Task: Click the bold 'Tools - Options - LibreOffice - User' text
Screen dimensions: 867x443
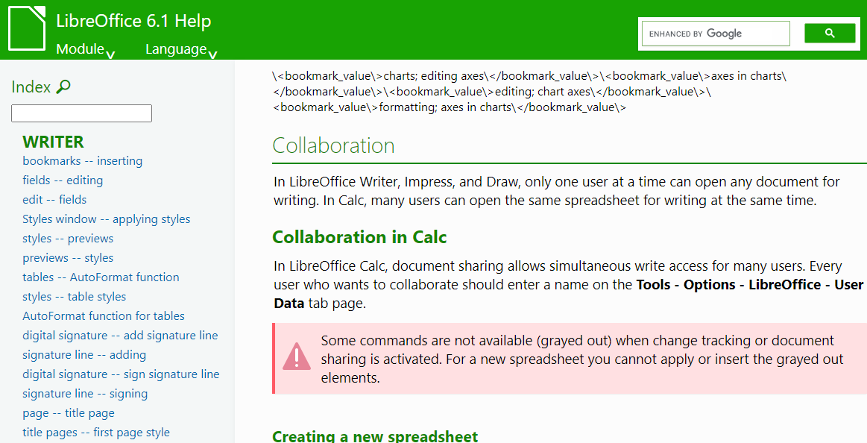Action: coord(750,285)
